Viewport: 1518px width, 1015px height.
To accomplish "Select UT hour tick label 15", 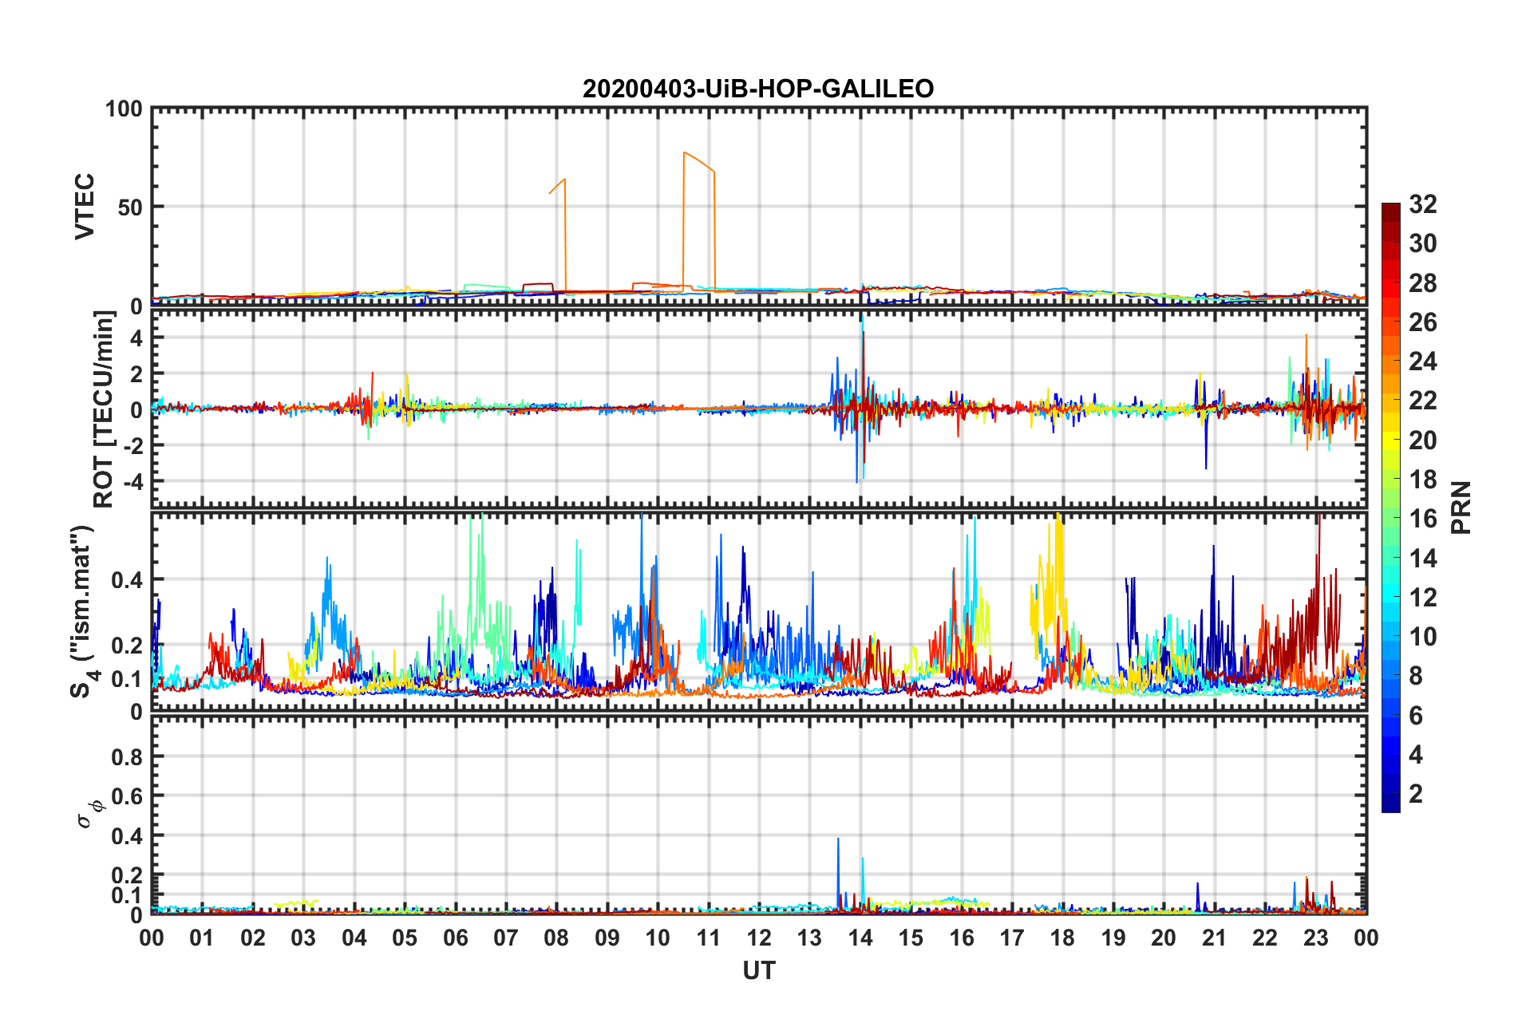I will (x=911, y=938).
